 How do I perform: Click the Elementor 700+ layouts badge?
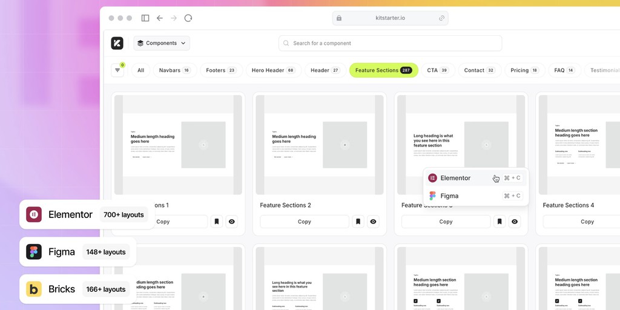coord(87,215)
